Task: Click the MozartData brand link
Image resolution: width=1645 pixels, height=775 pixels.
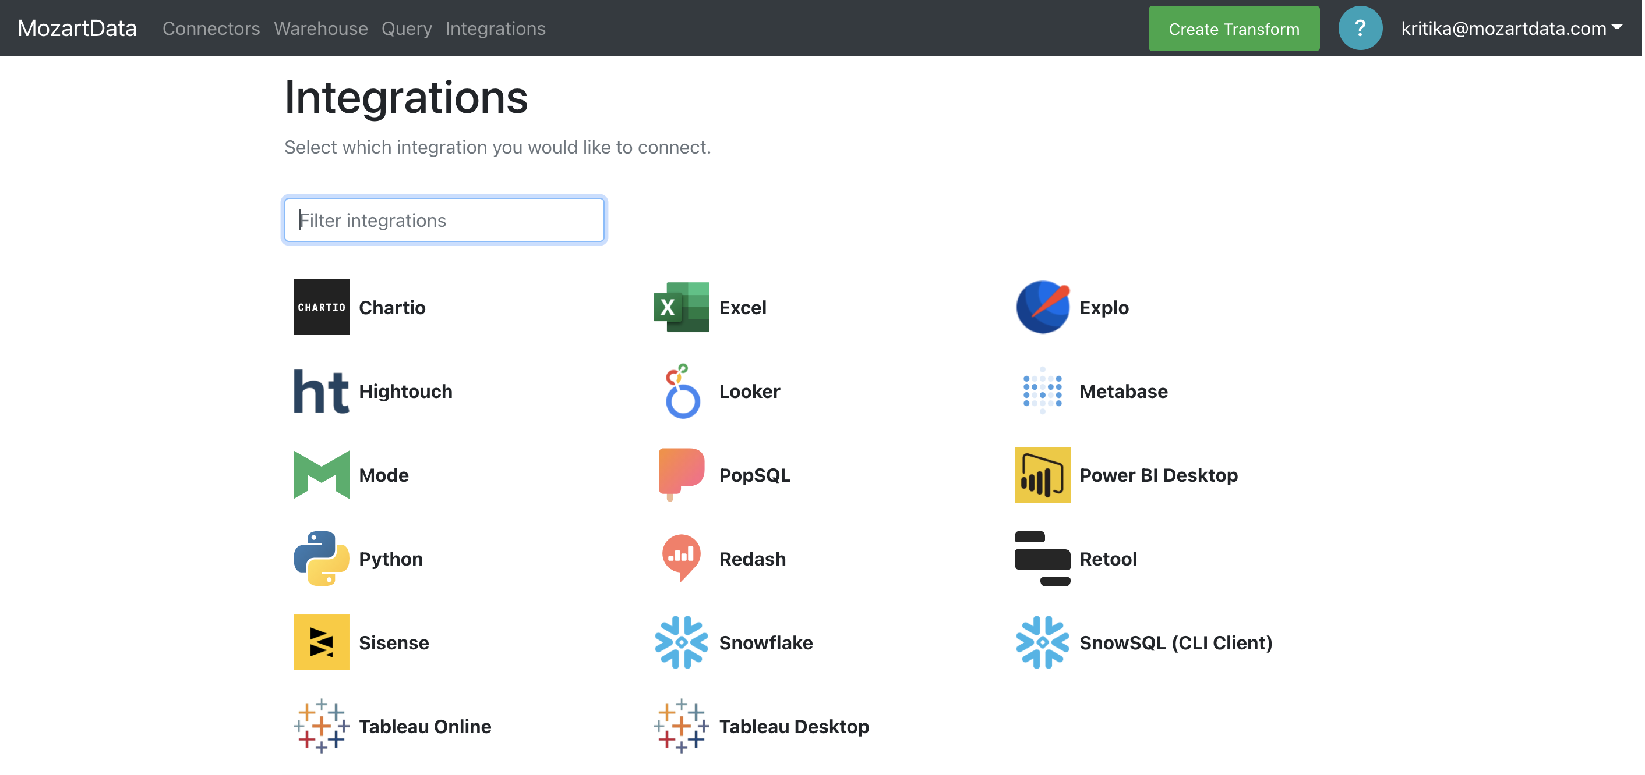Action: pos(77,28)
